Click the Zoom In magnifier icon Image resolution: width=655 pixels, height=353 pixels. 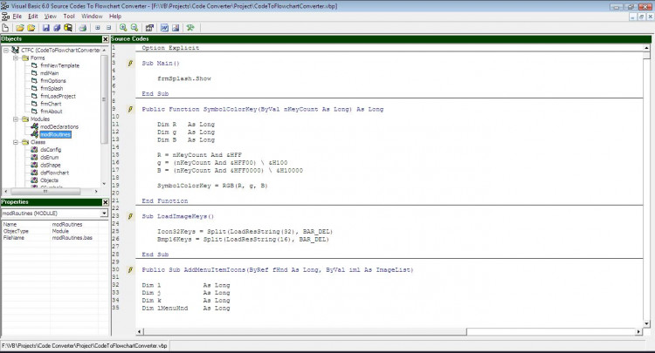click(121, 27)
